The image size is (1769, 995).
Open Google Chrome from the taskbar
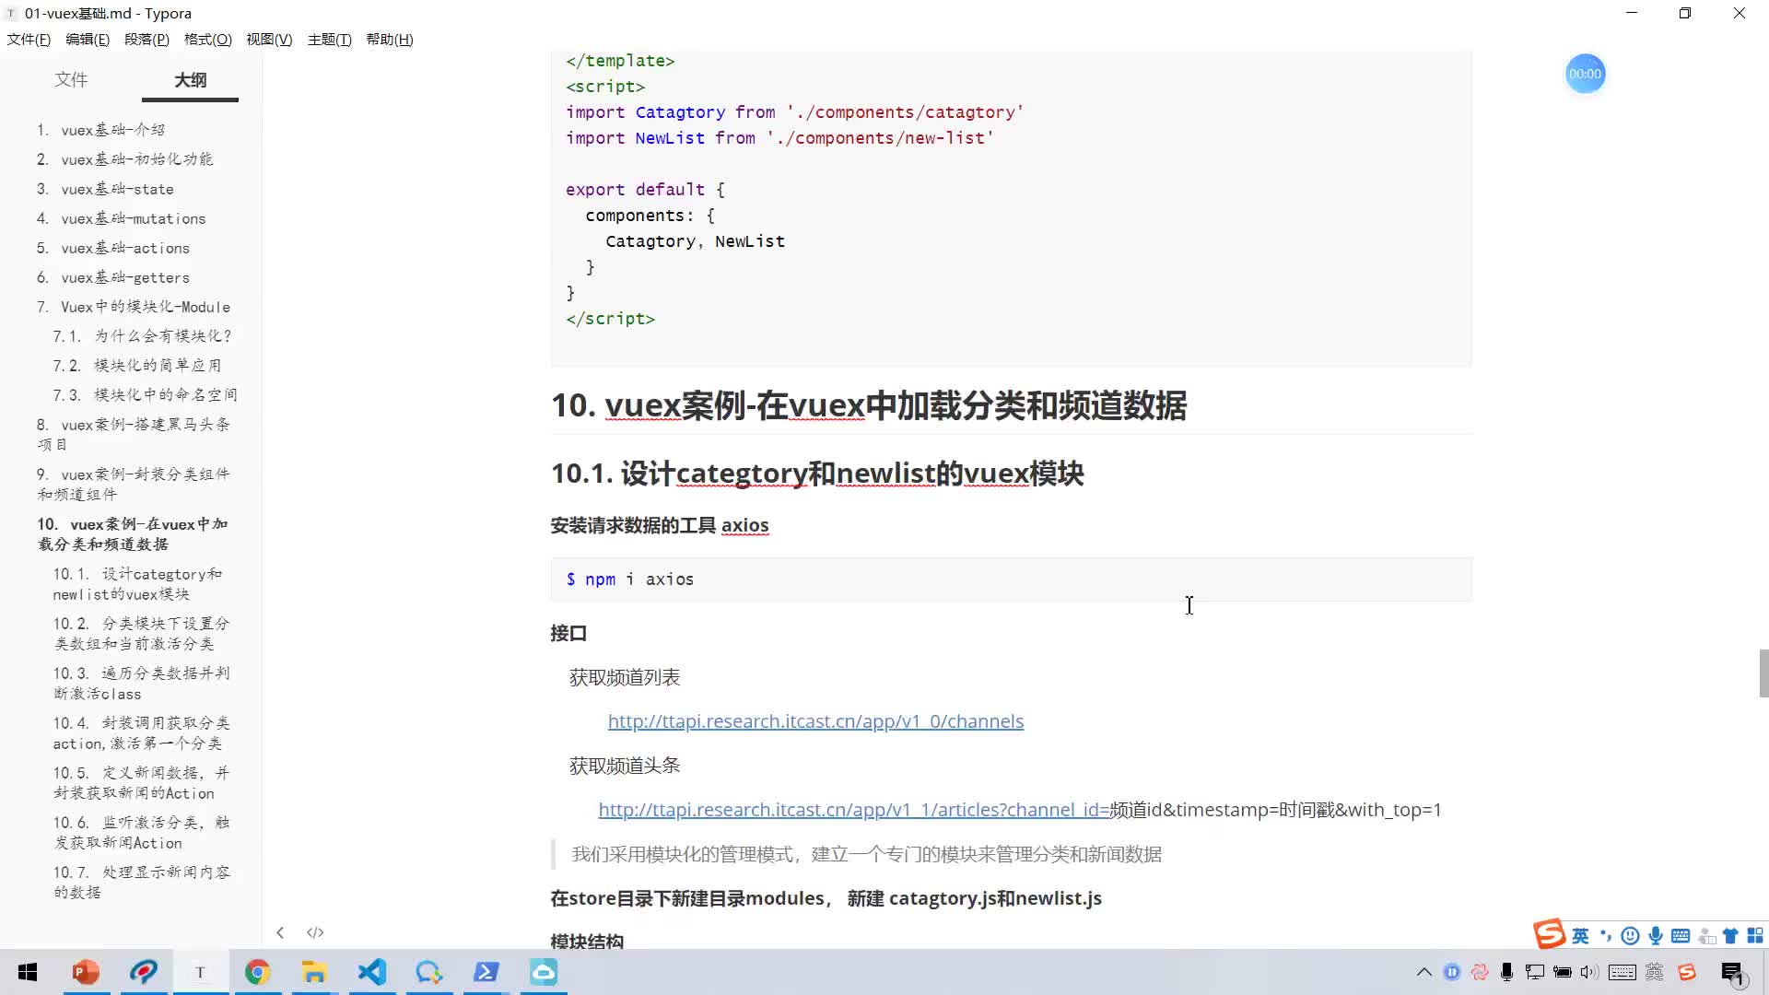point(257,972)
